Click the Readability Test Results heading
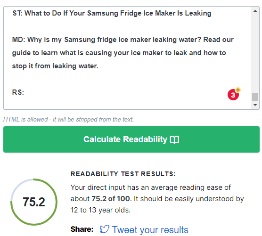This screenshot has width=262, height=236. (123, 174)
